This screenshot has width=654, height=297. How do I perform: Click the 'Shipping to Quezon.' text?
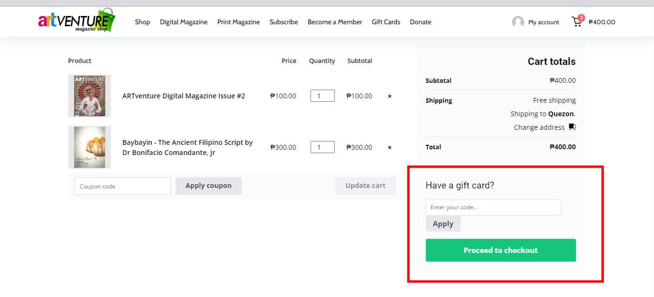(543, 114)
